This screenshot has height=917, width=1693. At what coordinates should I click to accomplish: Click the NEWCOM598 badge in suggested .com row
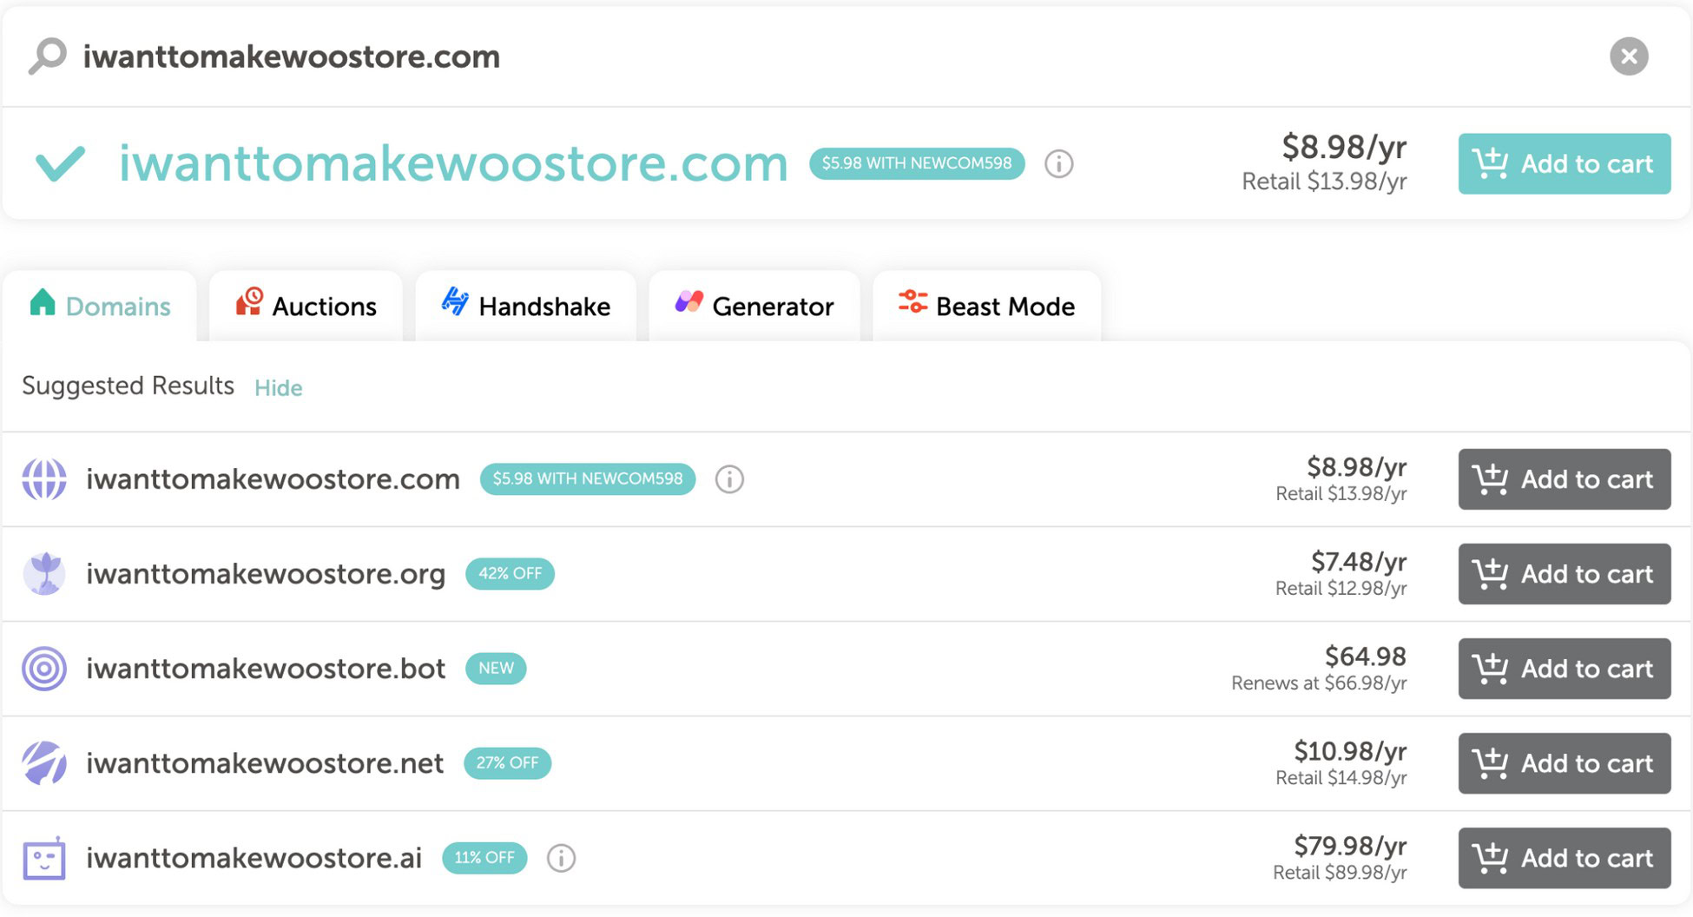[588, 479]
